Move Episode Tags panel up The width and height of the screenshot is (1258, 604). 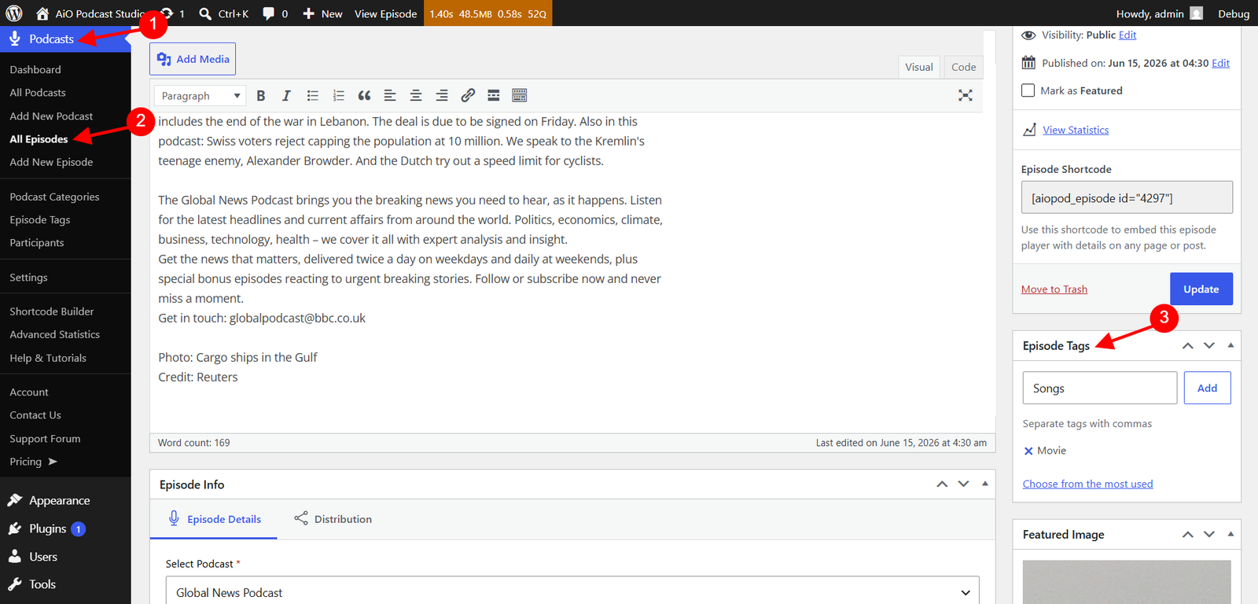pos(1188,346)
